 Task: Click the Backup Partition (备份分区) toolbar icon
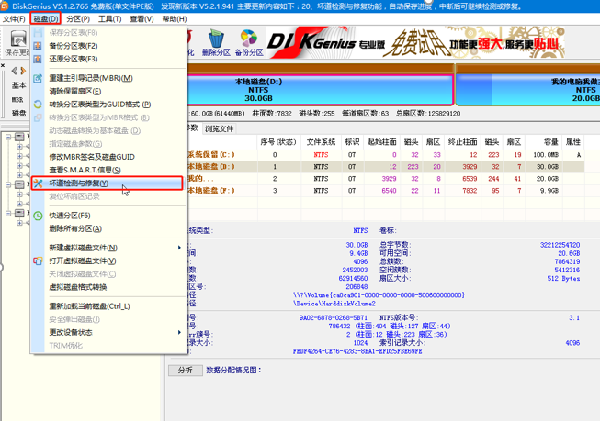[249, 42]
